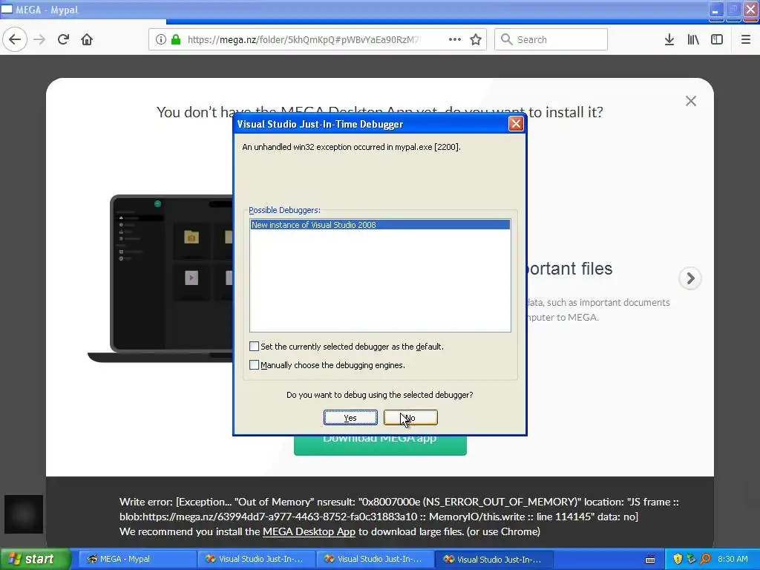Click the orange magnifier tray icon
This screenshot has height=570, width=760.
(x=705, y=559)
